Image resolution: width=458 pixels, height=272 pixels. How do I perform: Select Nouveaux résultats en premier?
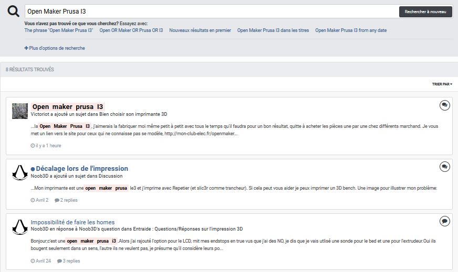(200, 30)
